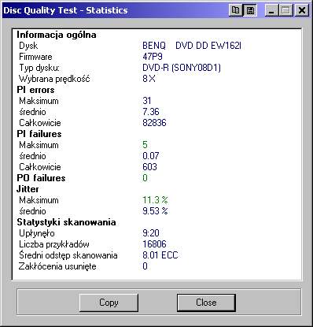Screen dimensions: 313x327
Task: Click PI failures average '0.07'
Action: pos(151,156)
